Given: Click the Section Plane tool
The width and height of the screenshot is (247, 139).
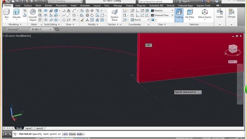Looking at the screenshot, I should (115, 15).
